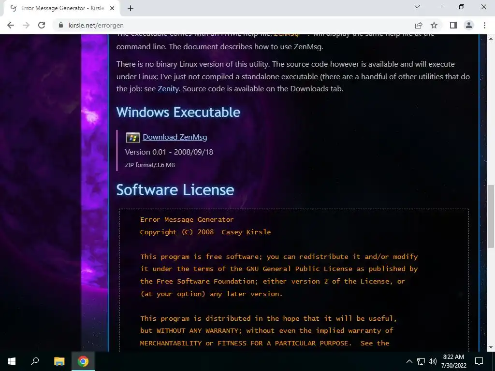Open the Windows Start menu
This screenshot has height=371, width=495.
(x=12, y=361)
